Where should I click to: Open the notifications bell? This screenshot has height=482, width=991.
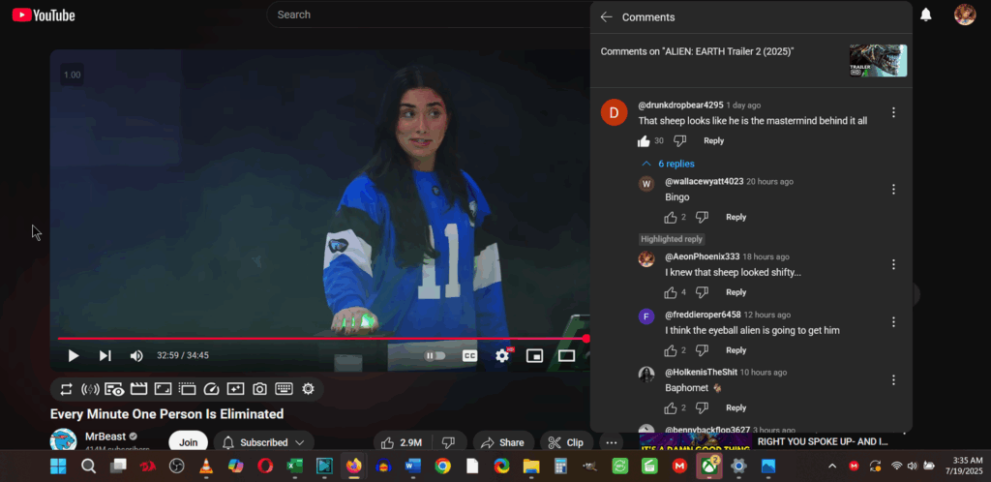coord(926,15)
